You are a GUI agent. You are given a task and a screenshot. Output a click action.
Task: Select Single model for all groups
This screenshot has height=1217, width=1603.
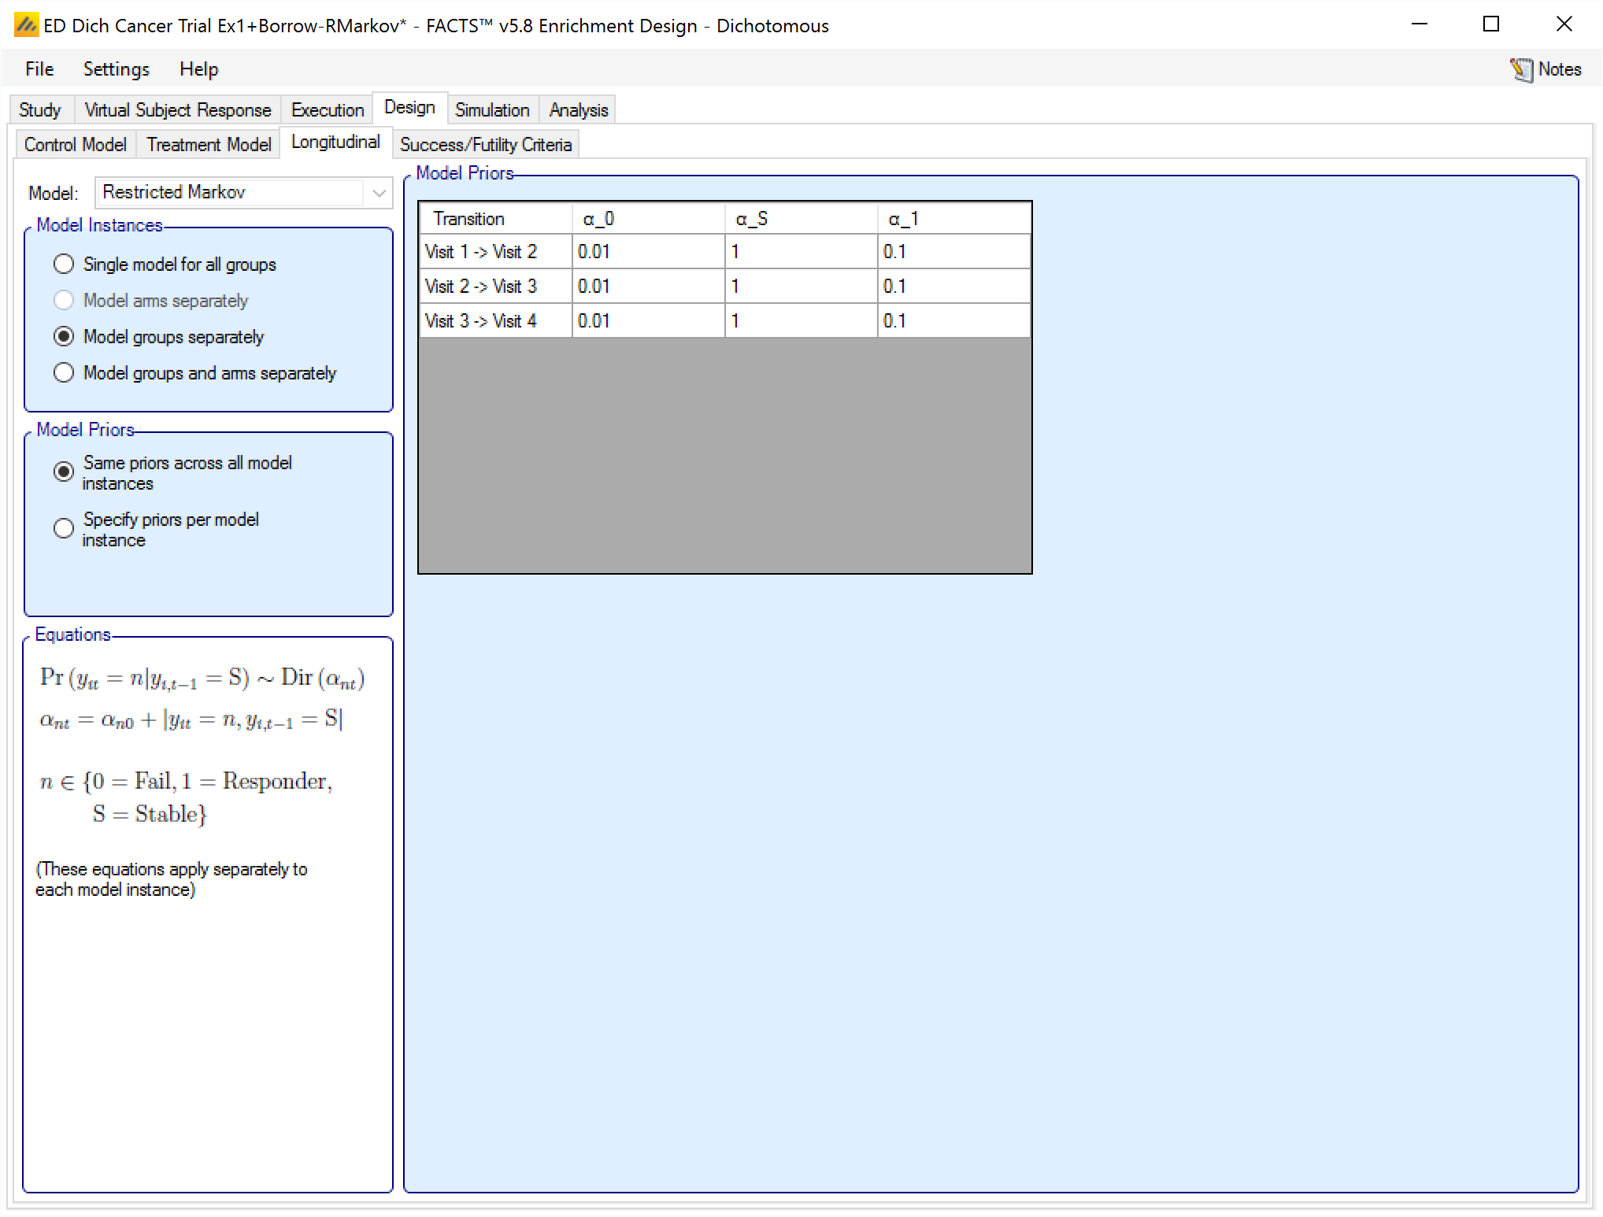pyautogui.click(x=65, y=264)
